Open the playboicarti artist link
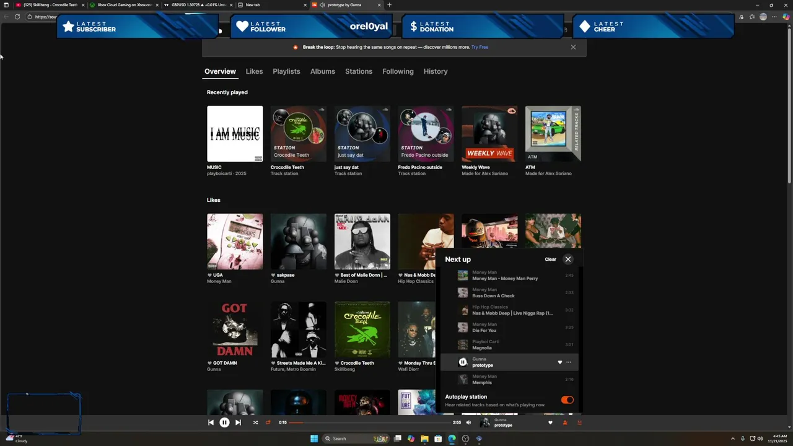The width and height of the screenshot is (793, 446). [219, 173]
